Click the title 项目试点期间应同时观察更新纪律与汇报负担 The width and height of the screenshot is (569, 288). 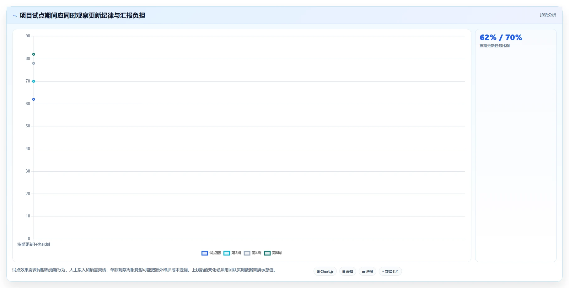[x=82, y=15]
